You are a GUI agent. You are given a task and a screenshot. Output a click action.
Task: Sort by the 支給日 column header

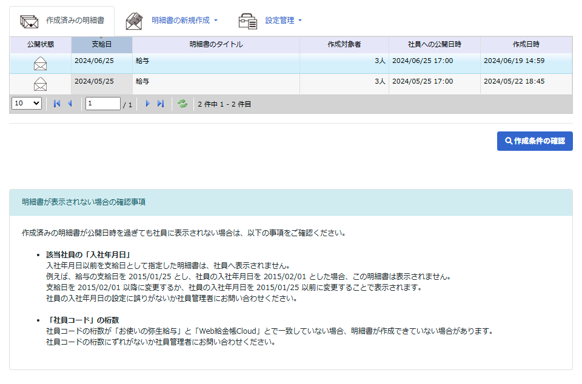pyautogui.click(x=101, y=45)
